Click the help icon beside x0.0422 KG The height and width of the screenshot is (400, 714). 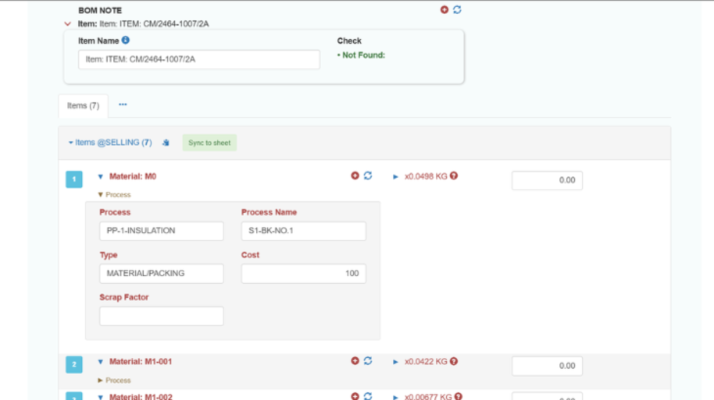pyautogui.click(x=454, y=361)
